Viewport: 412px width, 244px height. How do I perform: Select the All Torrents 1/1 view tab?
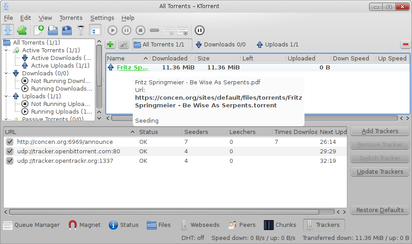162,44
